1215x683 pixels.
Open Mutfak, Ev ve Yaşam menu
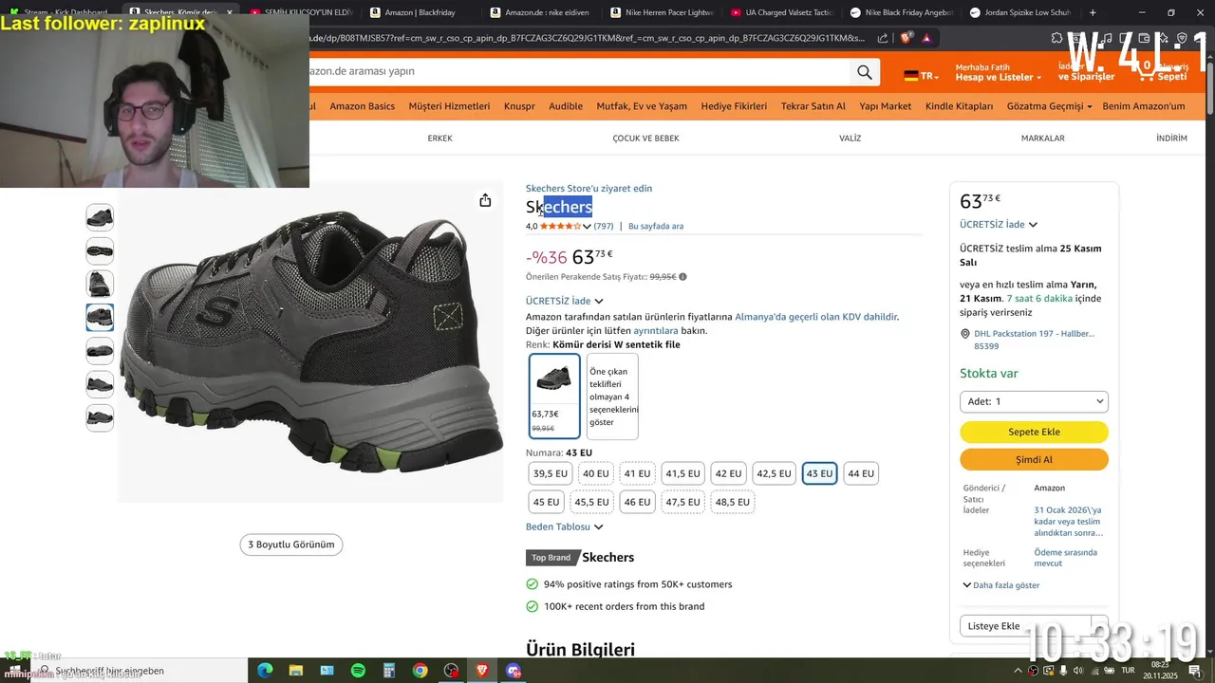pyautogui.click(x=642, y=106)
